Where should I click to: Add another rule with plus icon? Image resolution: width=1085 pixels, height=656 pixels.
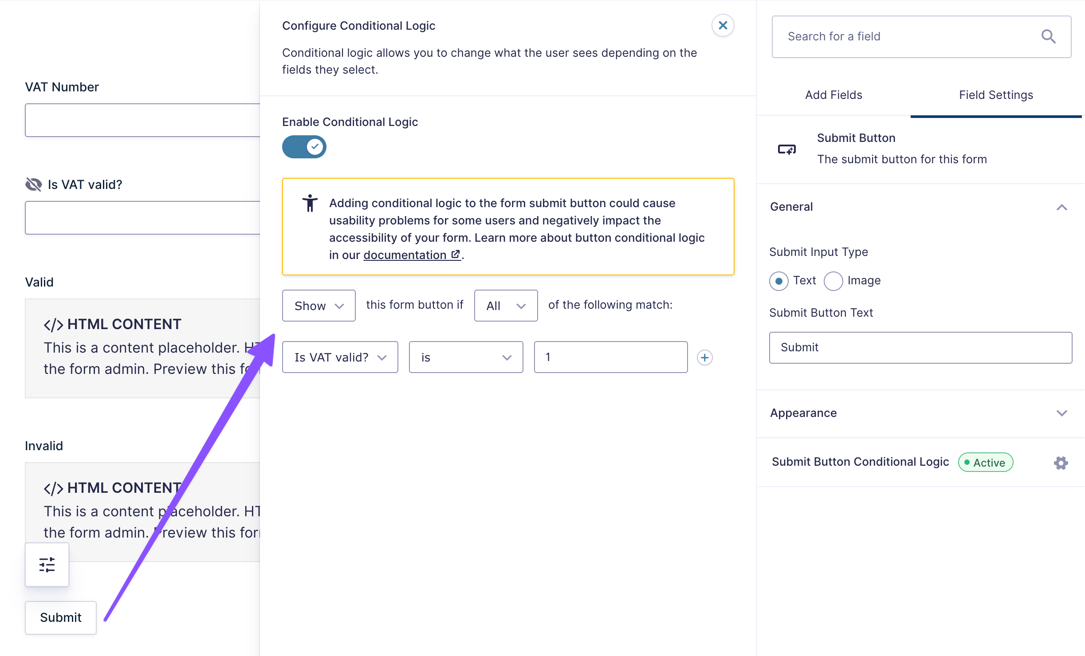point(704,357)
